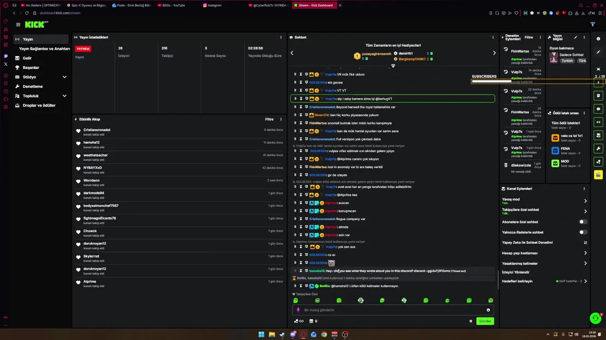Screen dimensions: 606x340
Task: Click valo cs lol 1v1 reward icon
Action: point(555,138)
